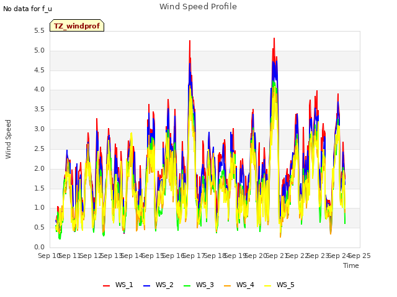Click the 1.5 y-axis tick label

pos(39,188)
